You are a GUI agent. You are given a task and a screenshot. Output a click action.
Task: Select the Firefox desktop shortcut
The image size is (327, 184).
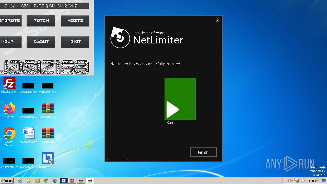9,110
